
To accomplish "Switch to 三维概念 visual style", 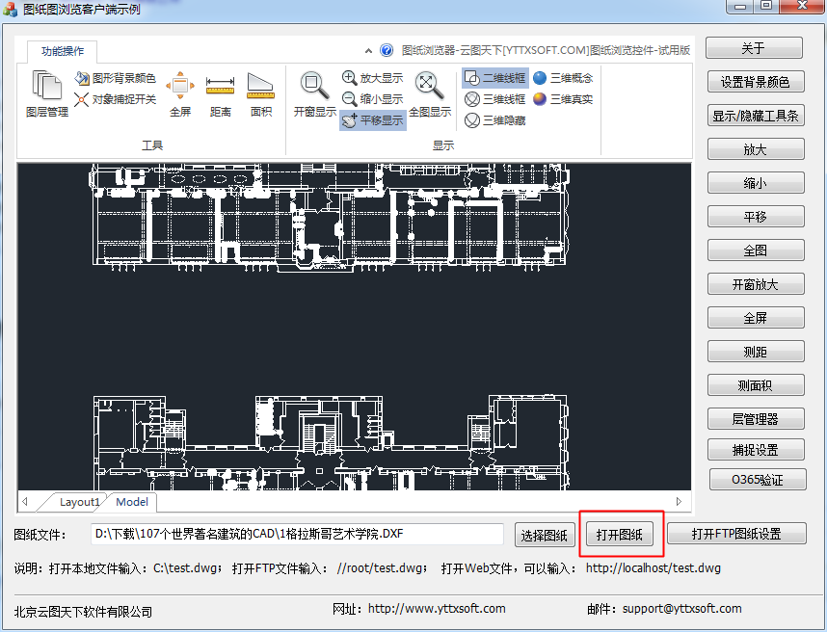I will [563, 78].
